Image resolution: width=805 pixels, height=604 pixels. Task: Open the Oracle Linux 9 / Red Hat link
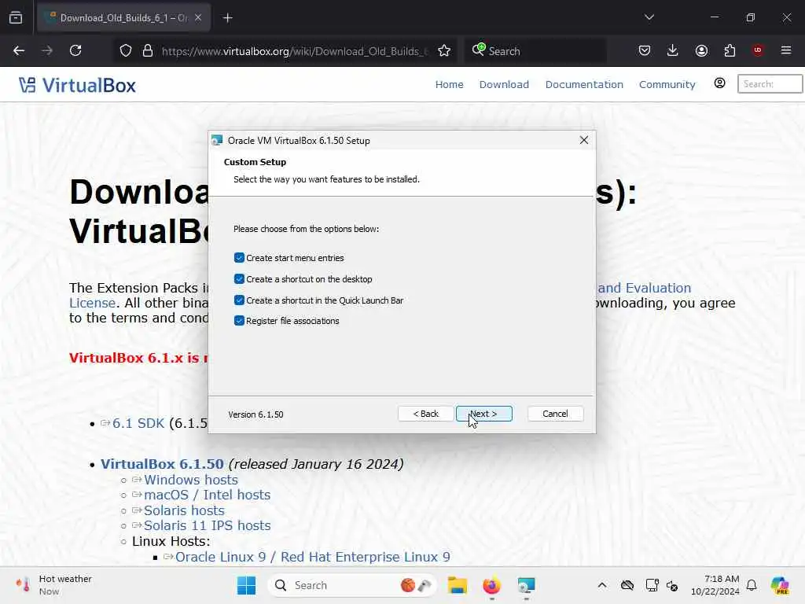point(313,558)
